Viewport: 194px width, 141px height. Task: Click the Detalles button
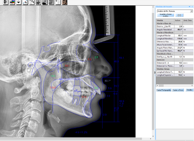pyautogui.click(x=189, y=90)
